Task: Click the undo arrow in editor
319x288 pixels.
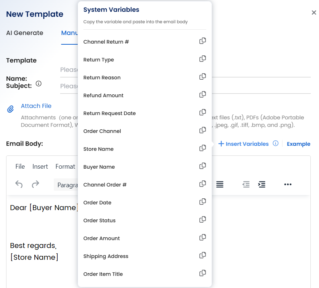Action: [19, 184]
